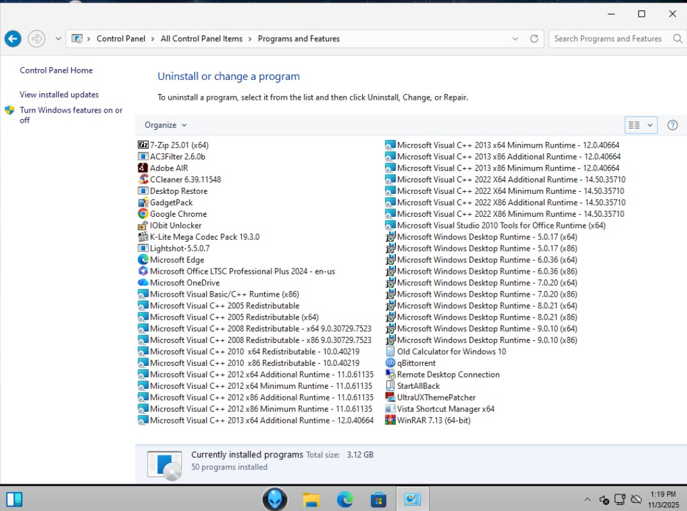Select Windows Desktop Runtime 7.0.20 (x64)
This screenshot has height=511, width=687.
coord(481,283)
